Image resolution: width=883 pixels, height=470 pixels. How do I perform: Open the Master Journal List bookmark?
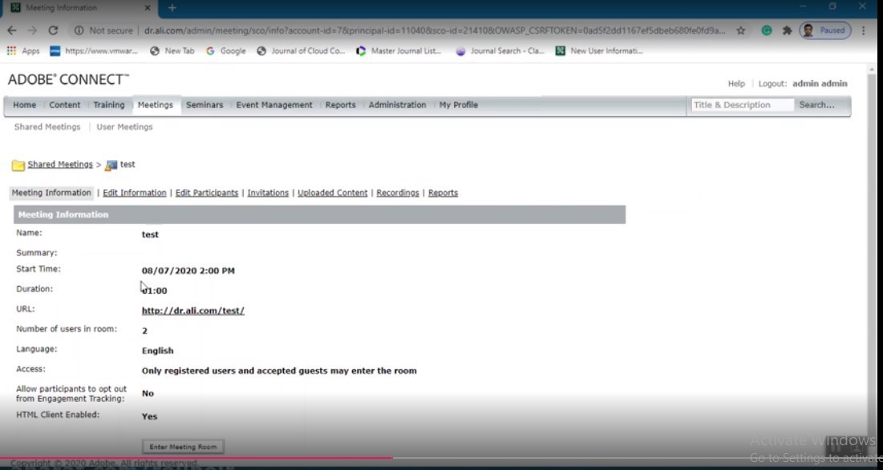[x=399, y=50]
